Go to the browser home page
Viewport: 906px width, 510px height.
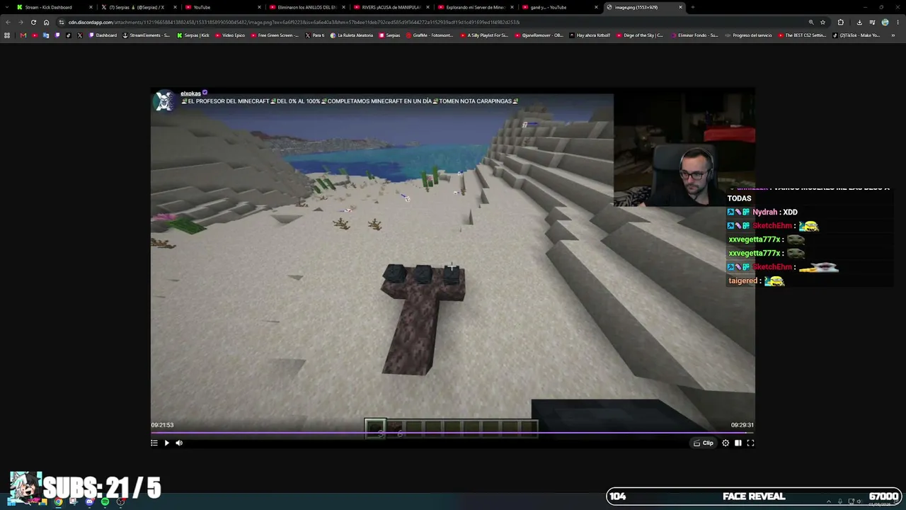[x=47, y=22]
